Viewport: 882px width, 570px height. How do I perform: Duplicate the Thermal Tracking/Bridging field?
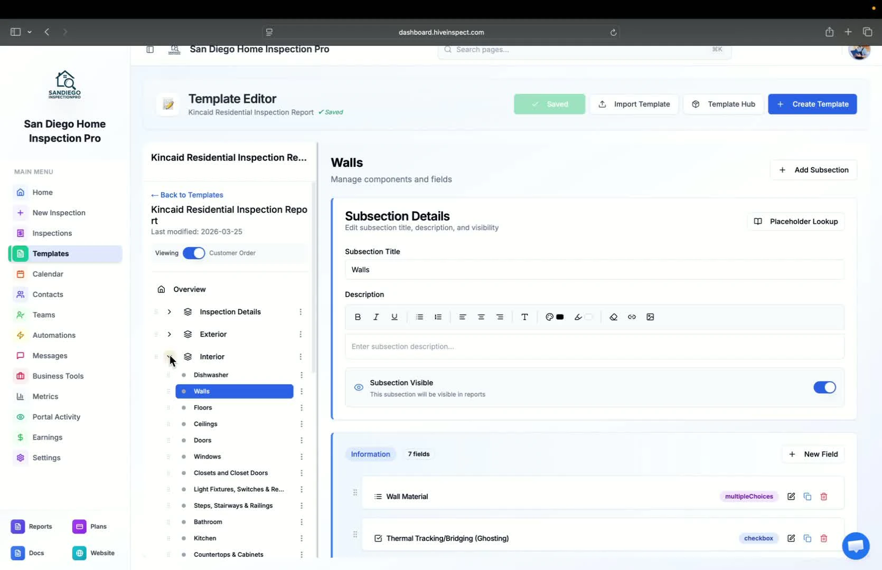point(808,538)
